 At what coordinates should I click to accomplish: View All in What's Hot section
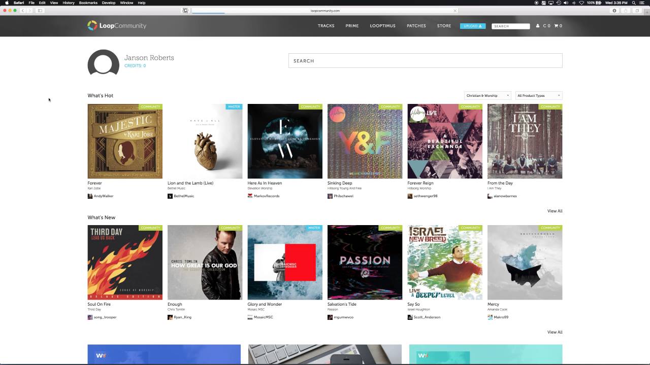pos(555,211)
